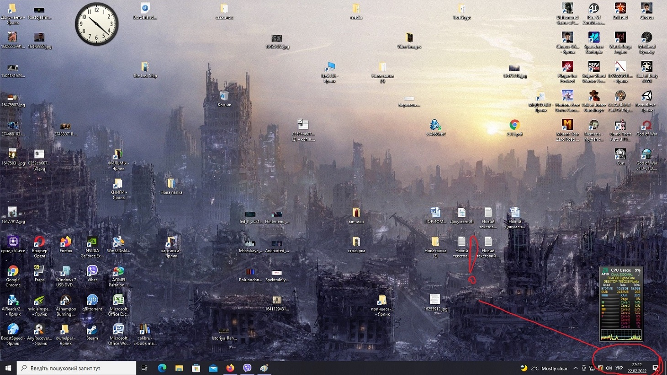The width and height of the screenshot is (667, 375).
Task: Select the Документ.rtf file
Action: [462, 215]
